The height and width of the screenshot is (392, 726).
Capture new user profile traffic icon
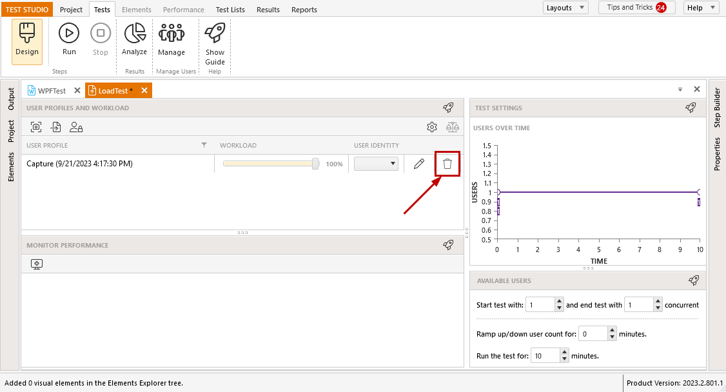tap(36, 127)
